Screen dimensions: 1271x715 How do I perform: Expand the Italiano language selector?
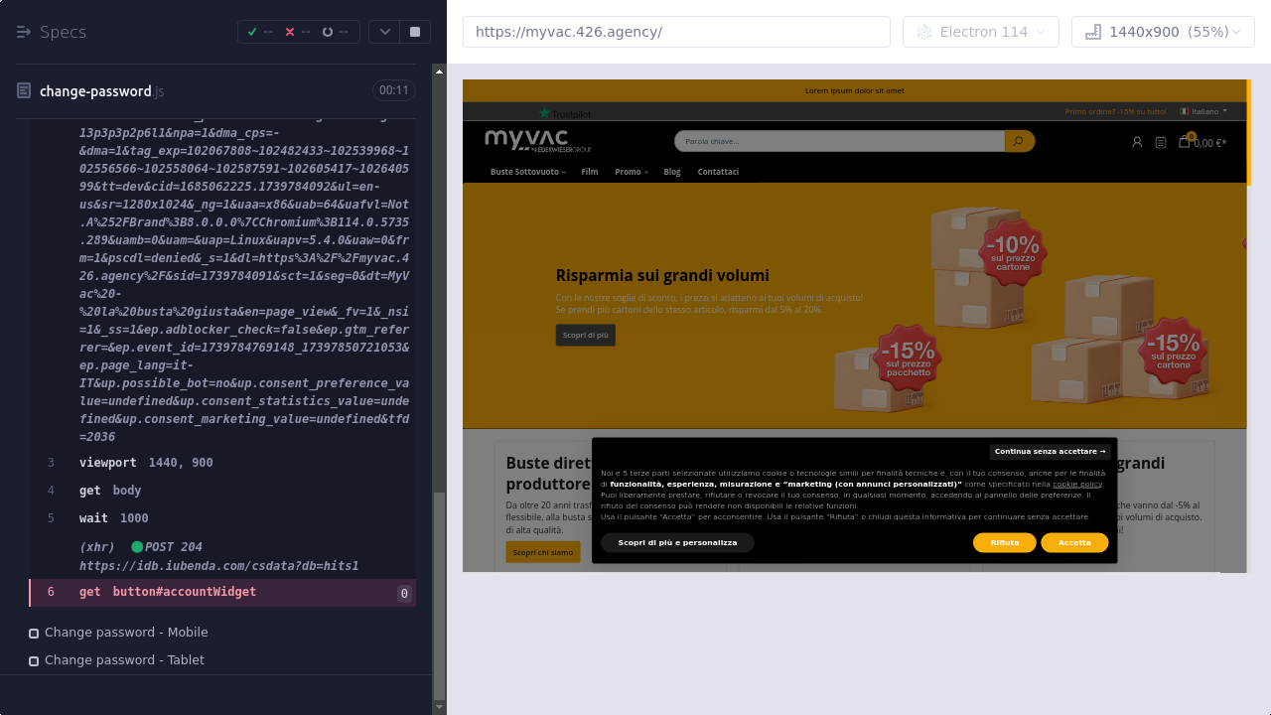pyautogui.click(x=1203, y=111)
